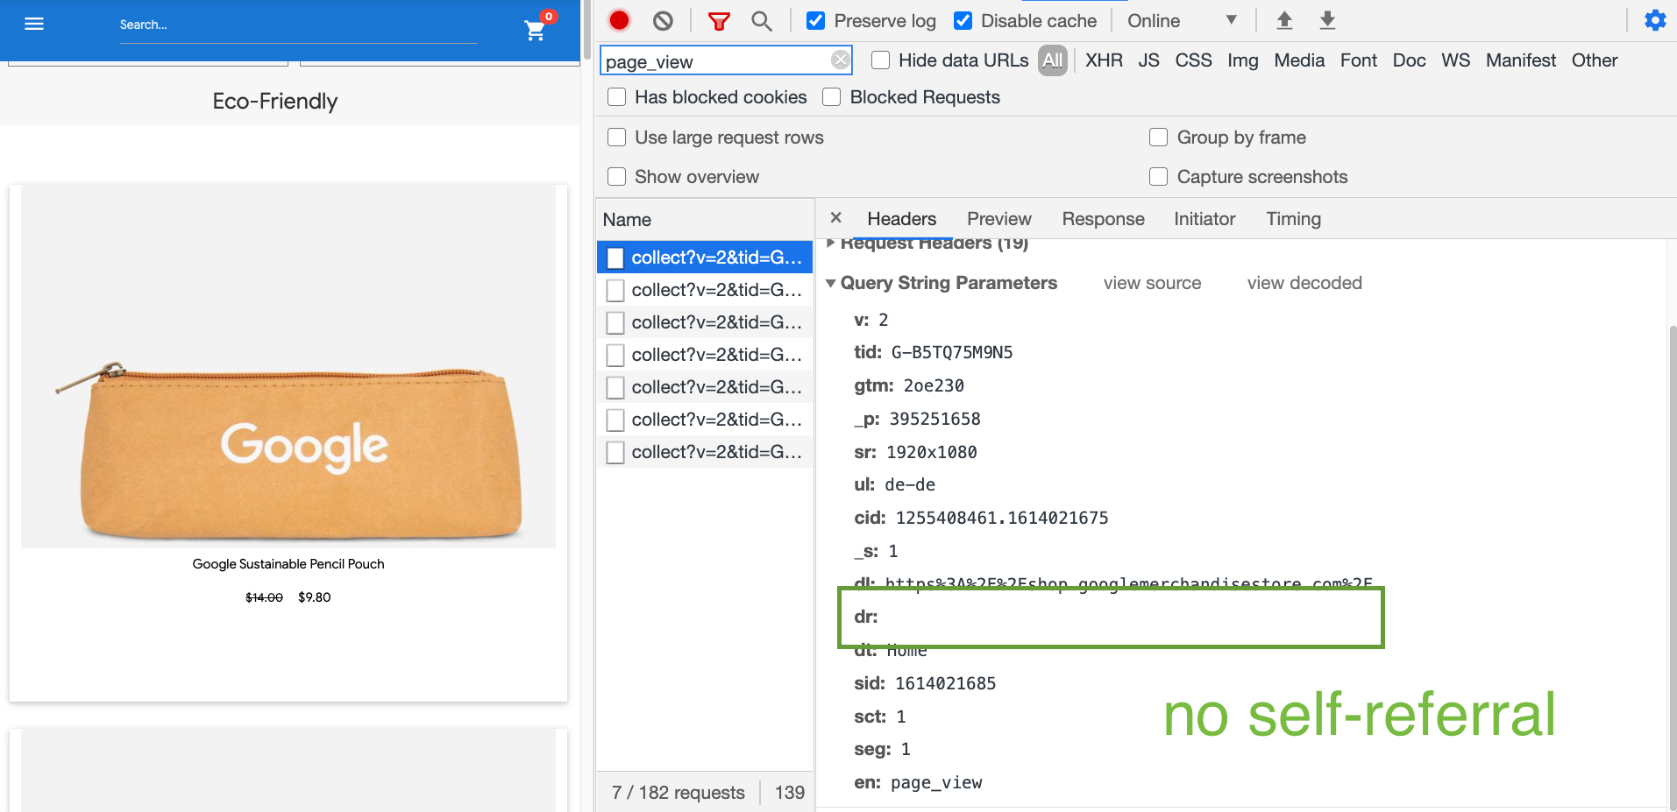Toggle the network filter funnel icon
The height and width of the screenshot is (812, 1677).
(719, 21)
